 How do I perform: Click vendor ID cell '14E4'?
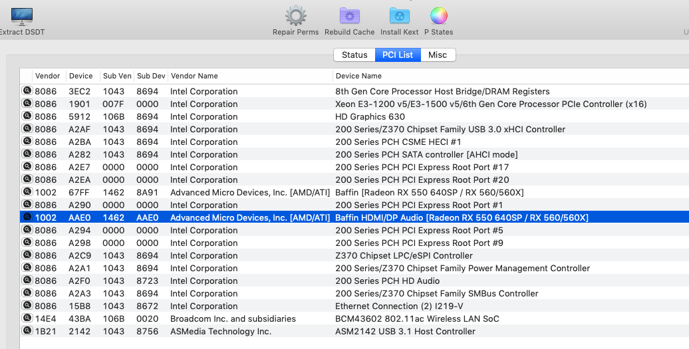coord(46,318)
